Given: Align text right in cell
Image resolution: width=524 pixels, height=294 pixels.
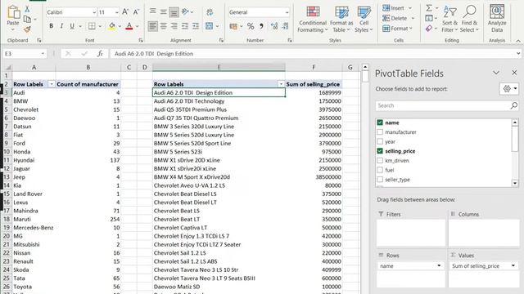Looking at the screenshot, I should [174, 26].
